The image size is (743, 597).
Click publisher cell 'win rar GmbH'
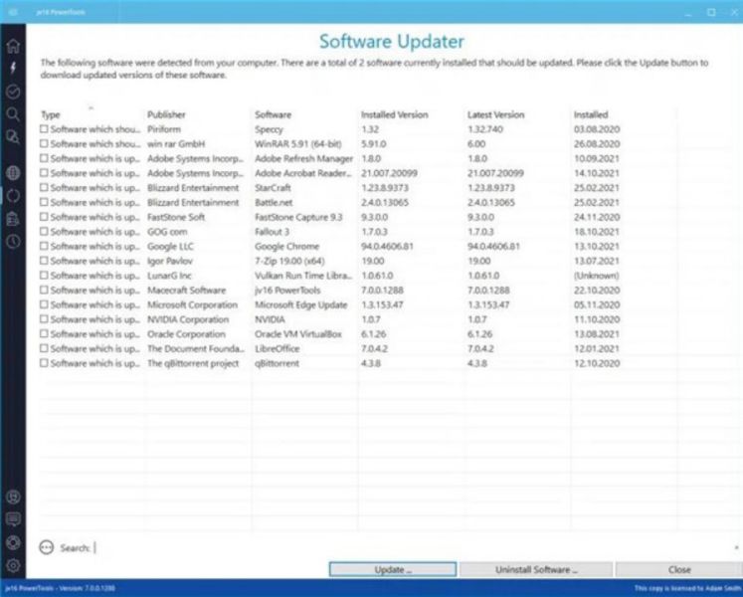pyautogui.click(x=176, y=143)
